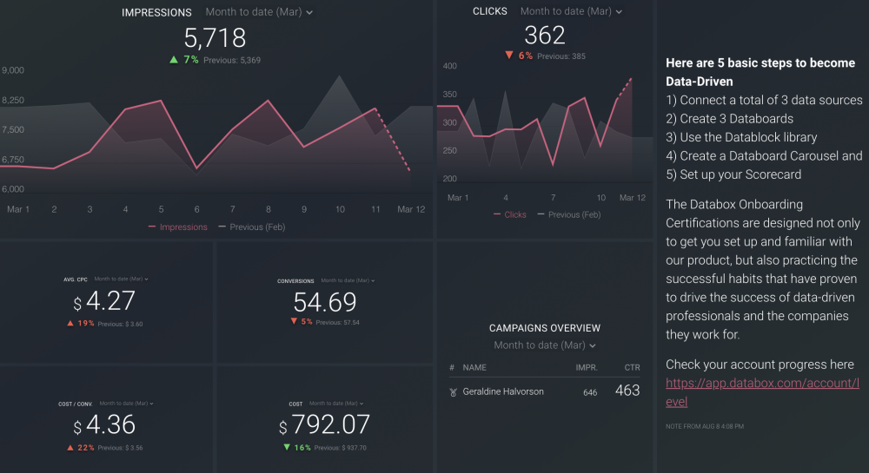Click the green down arrow under Cost
The height and width of the screenshot is (473, 869).
[287, 448]
